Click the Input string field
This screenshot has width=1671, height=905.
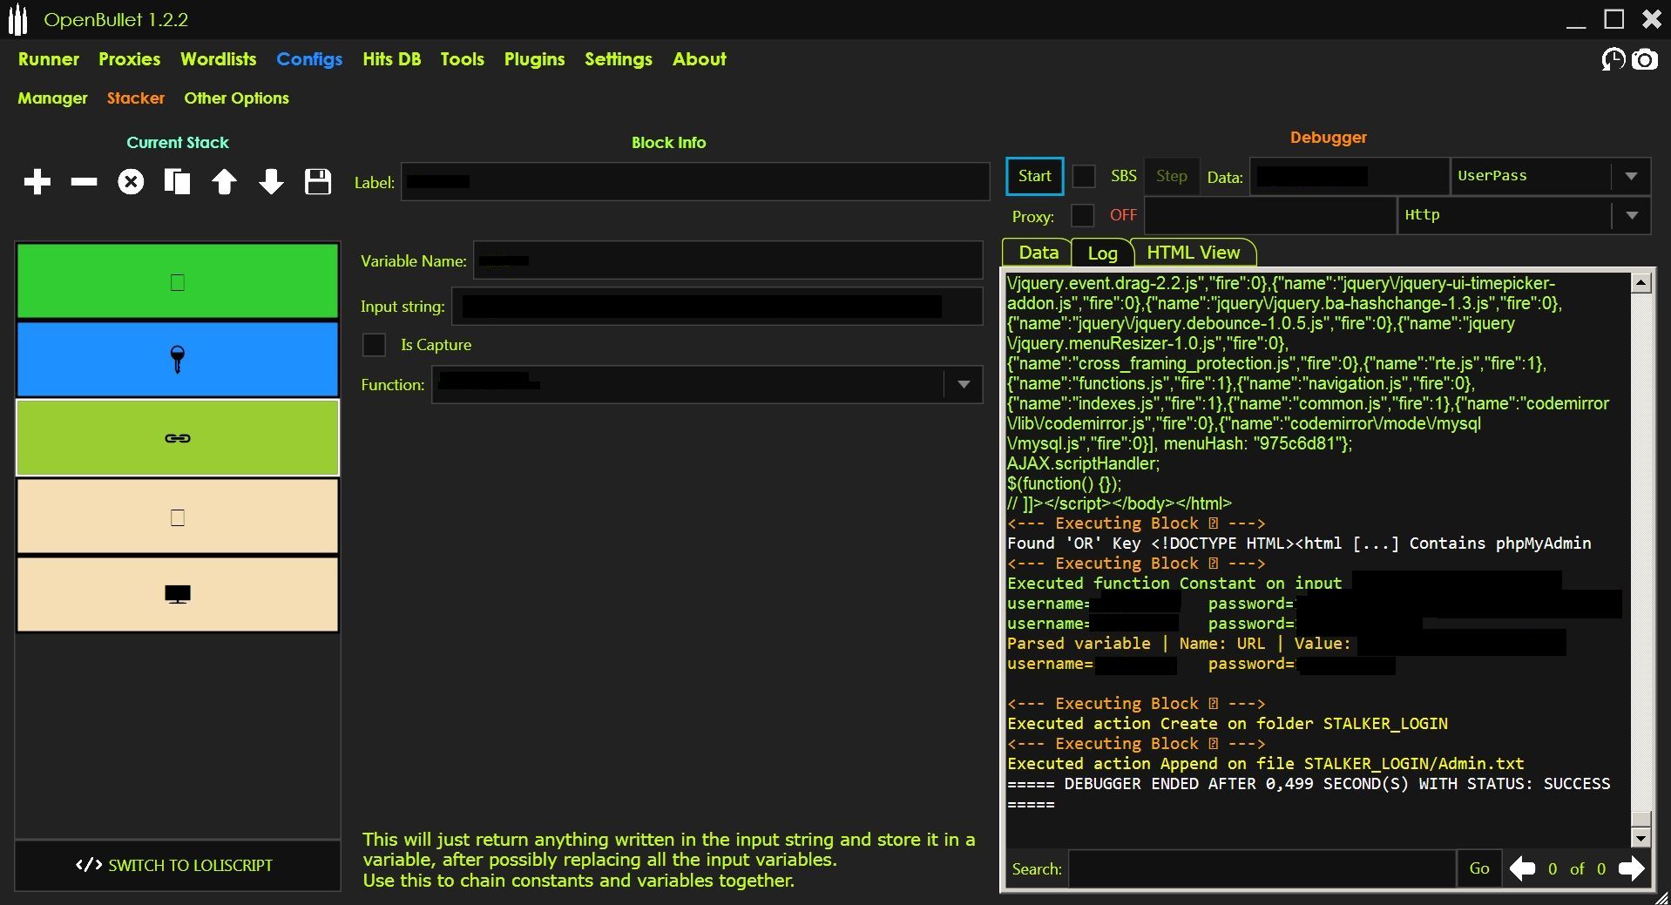coord(717,307)
